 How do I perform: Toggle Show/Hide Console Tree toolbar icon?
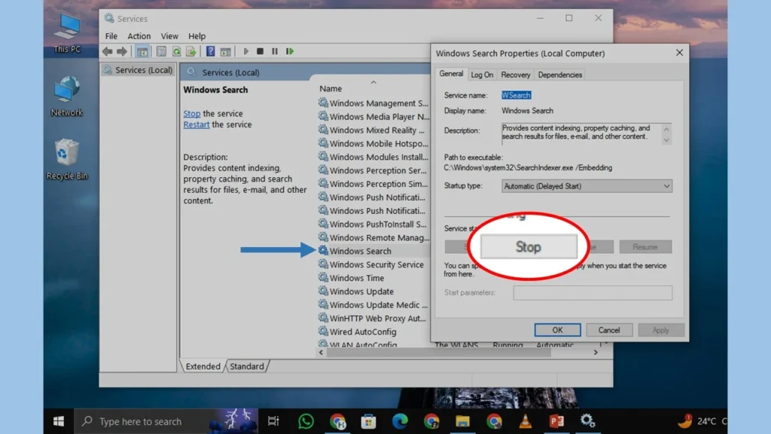142,51
